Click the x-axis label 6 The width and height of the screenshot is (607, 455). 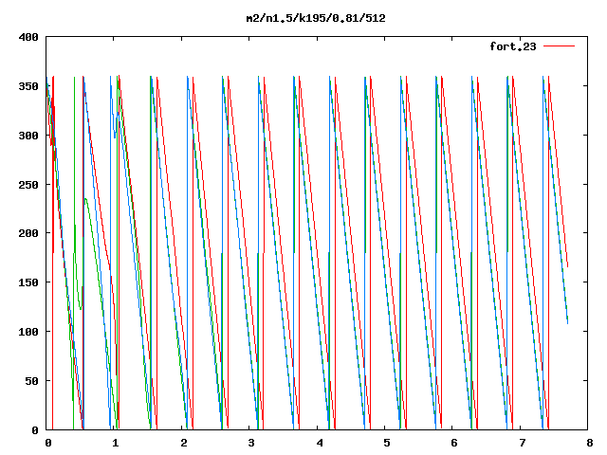[x=454, y=443]
